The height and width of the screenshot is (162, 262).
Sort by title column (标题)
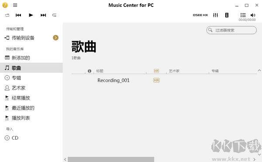click(100, 71)
